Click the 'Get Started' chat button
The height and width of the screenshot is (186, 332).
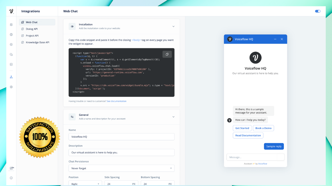click(242, 128)
